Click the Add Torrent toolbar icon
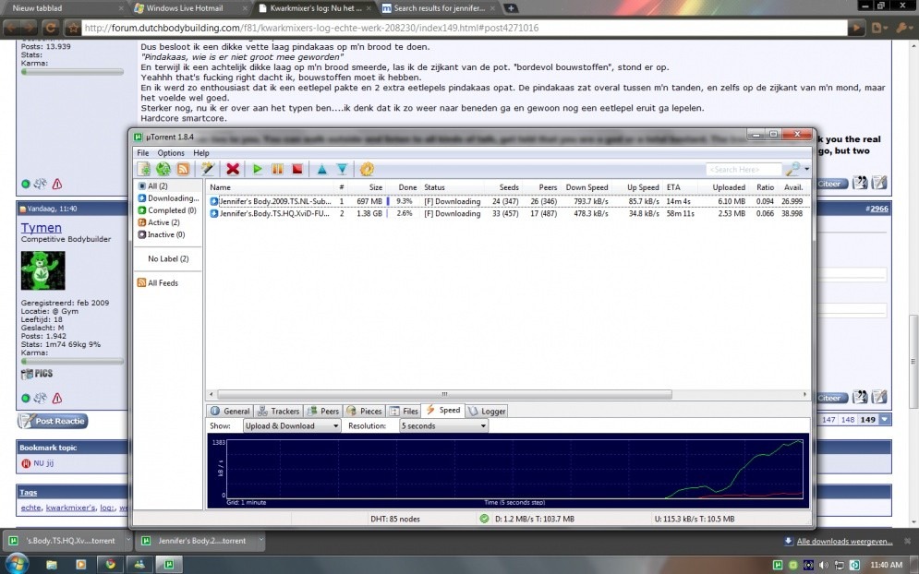The height and width of the screenshot is (574, 919). click(144, 169)
